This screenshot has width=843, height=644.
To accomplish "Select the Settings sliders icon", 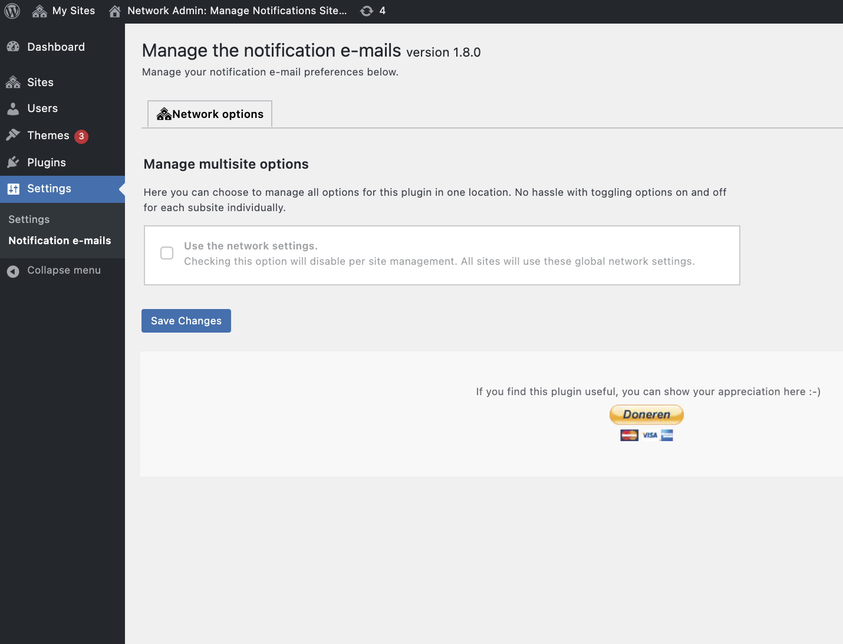I will (x=14, y=189).
